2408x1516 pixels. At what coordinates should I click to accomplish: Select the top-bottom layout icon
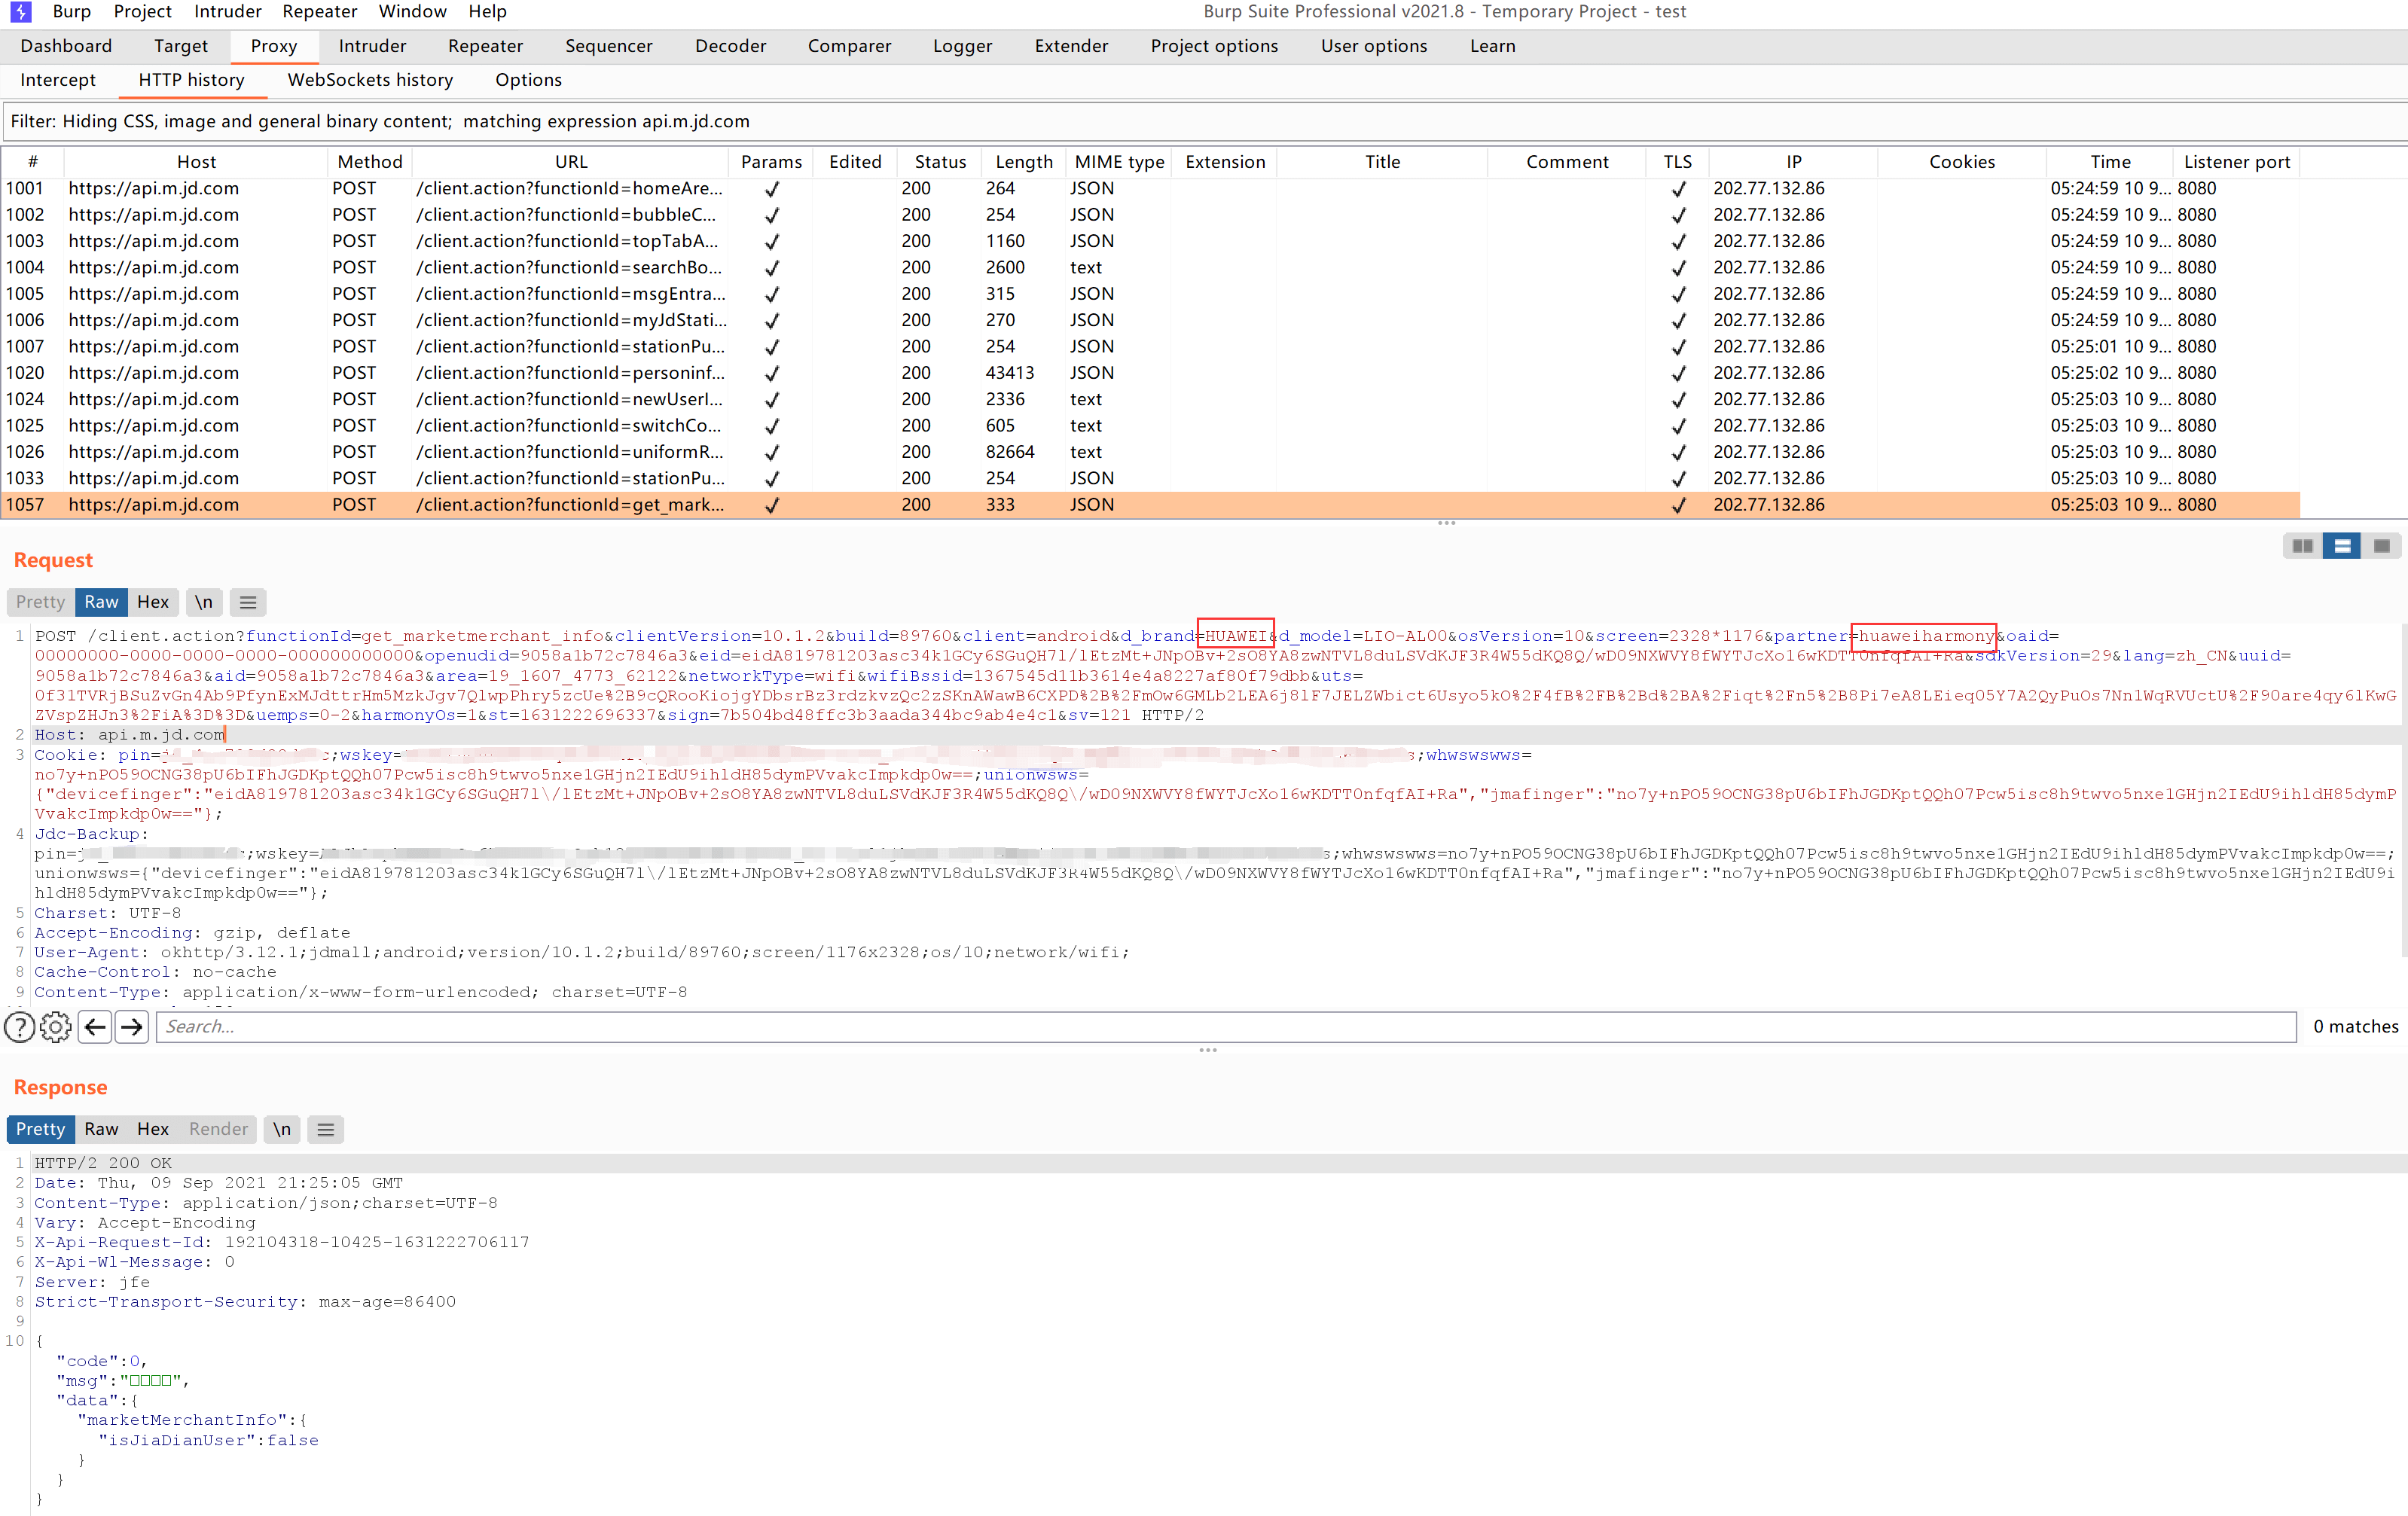[x=2342, y=546]
